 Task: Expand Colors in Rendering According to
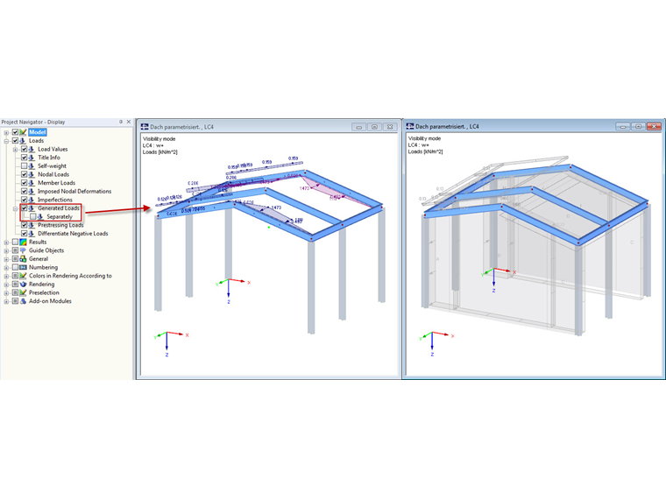pos(6,277)
